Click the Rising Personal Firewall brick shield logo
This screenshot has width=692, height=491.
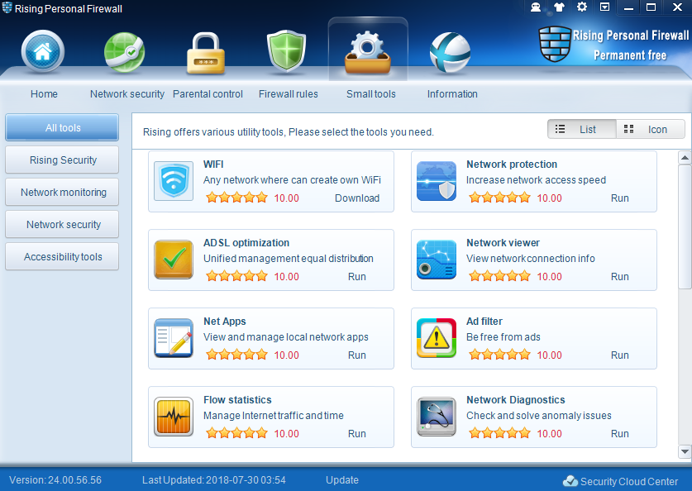coord(555,44)
